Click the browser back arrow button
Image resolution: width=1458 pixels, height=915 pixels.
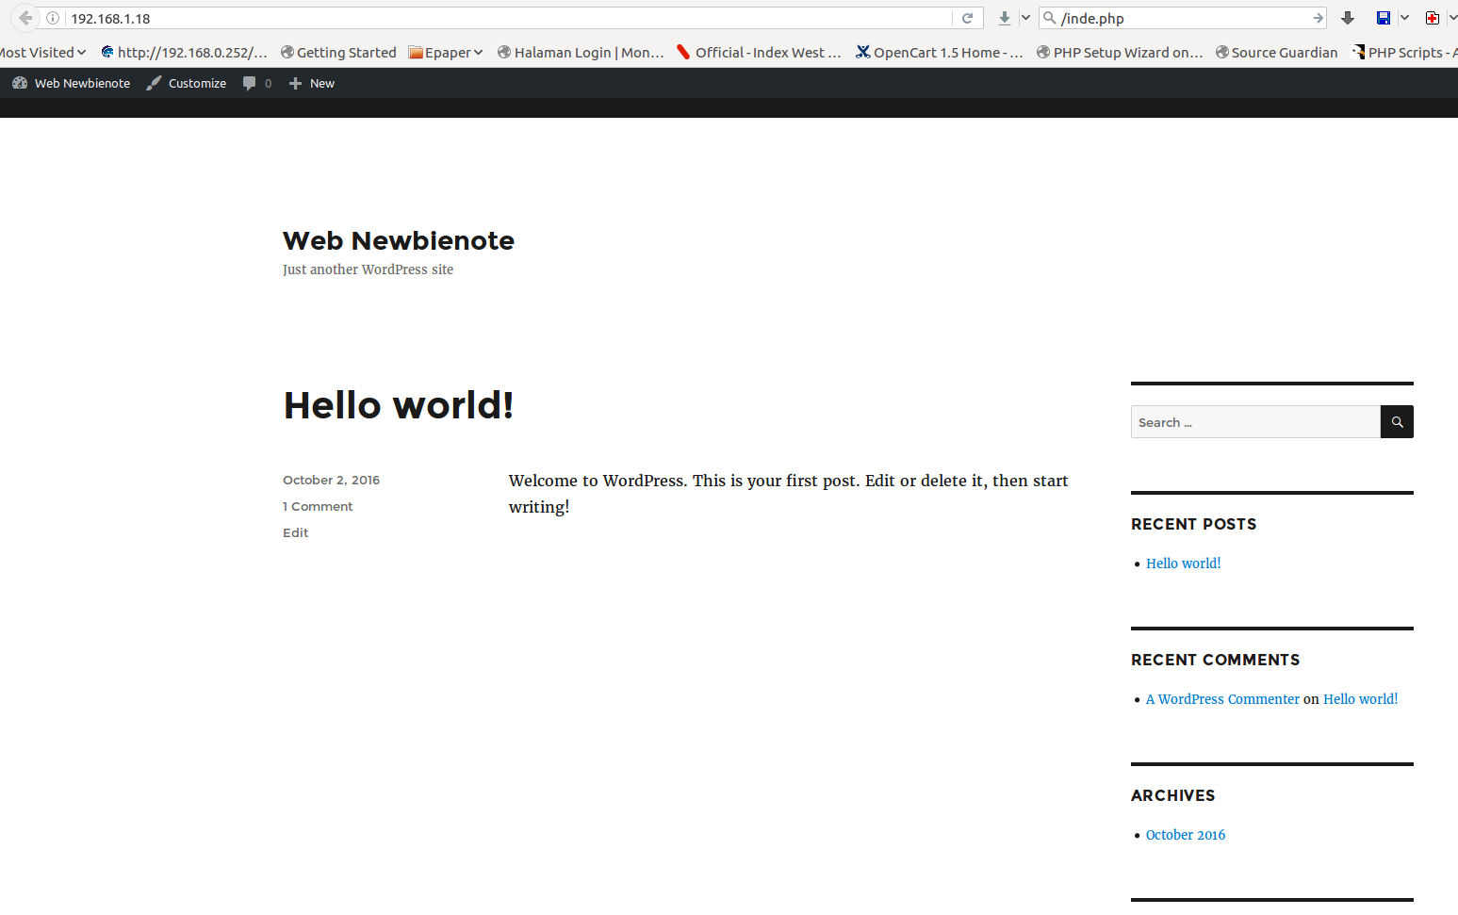click(25, 18)
